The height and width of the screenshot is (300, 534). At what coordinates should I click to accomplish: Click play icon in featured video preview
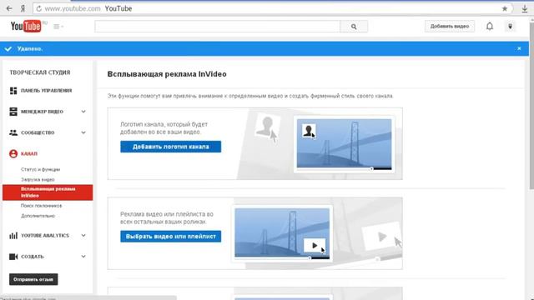315,245
